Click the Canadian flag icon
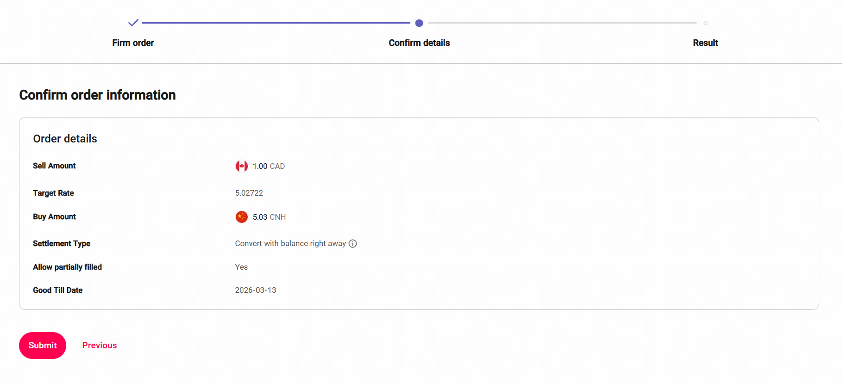The height and width of the screenshot is (389, 842). (242, 166)
